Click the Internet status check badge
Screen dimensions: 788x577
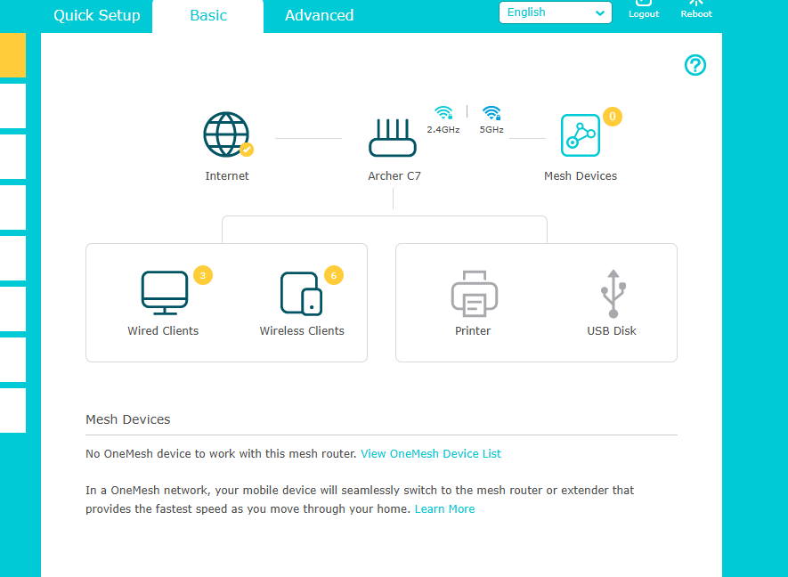(x=247, y=150)
